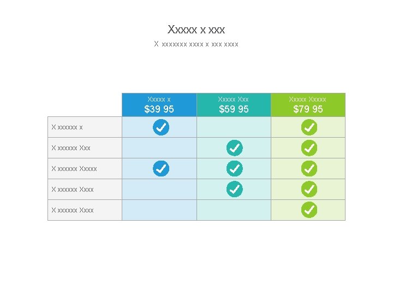The width and height of the screenshot is (393, 295).
Task: Click the last feature row label
Action: (73, 210)
